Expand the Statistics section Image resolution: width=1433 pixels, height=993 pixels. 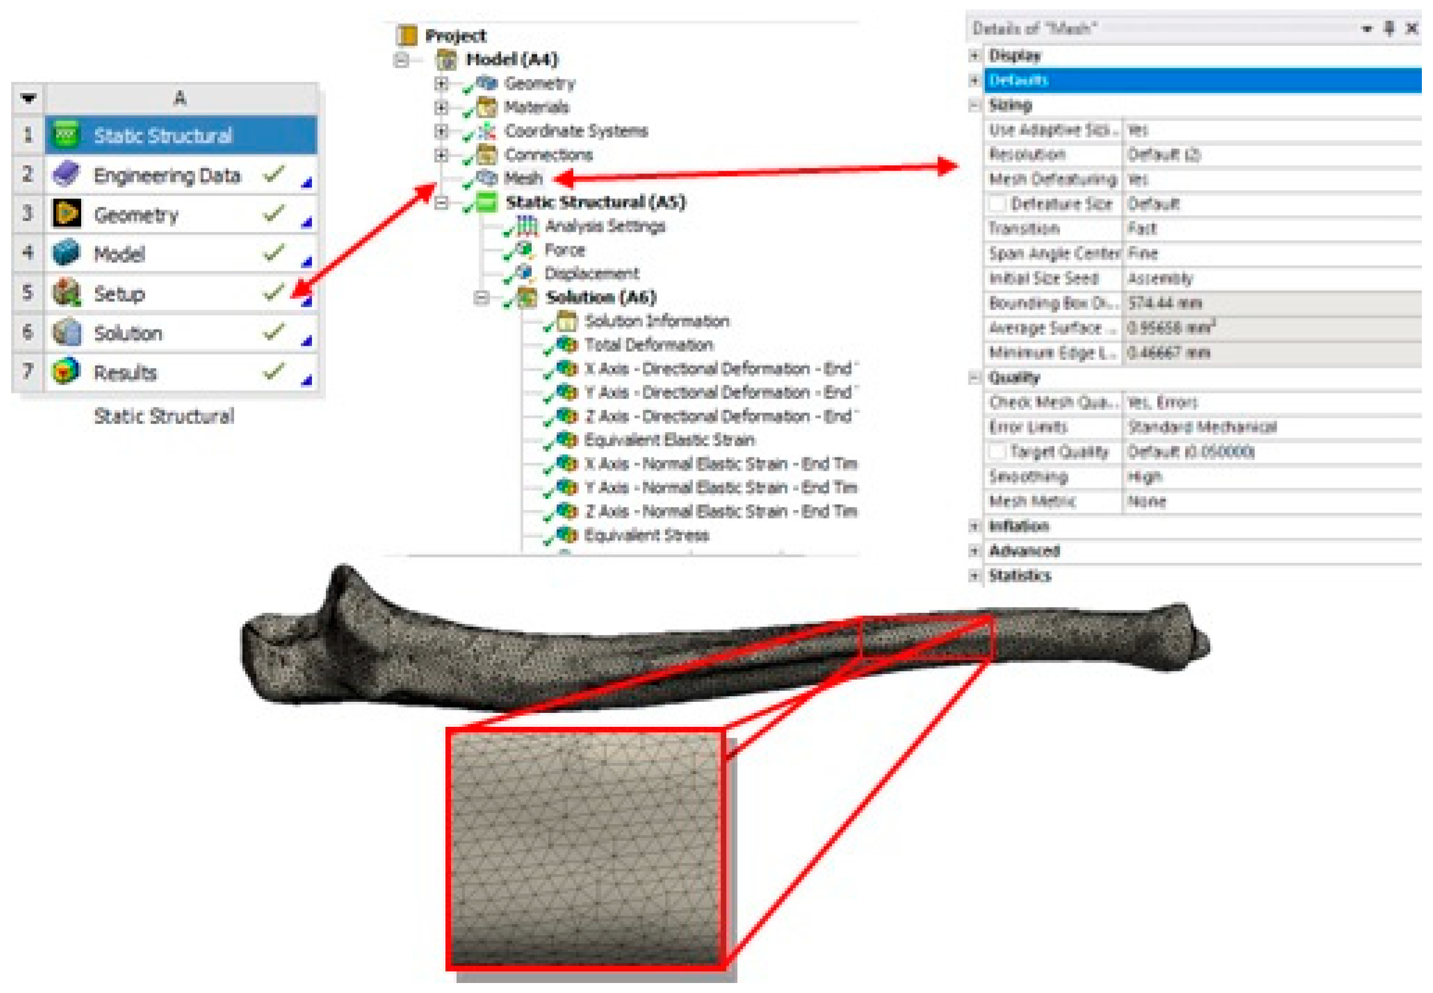(x=975, y=576)
